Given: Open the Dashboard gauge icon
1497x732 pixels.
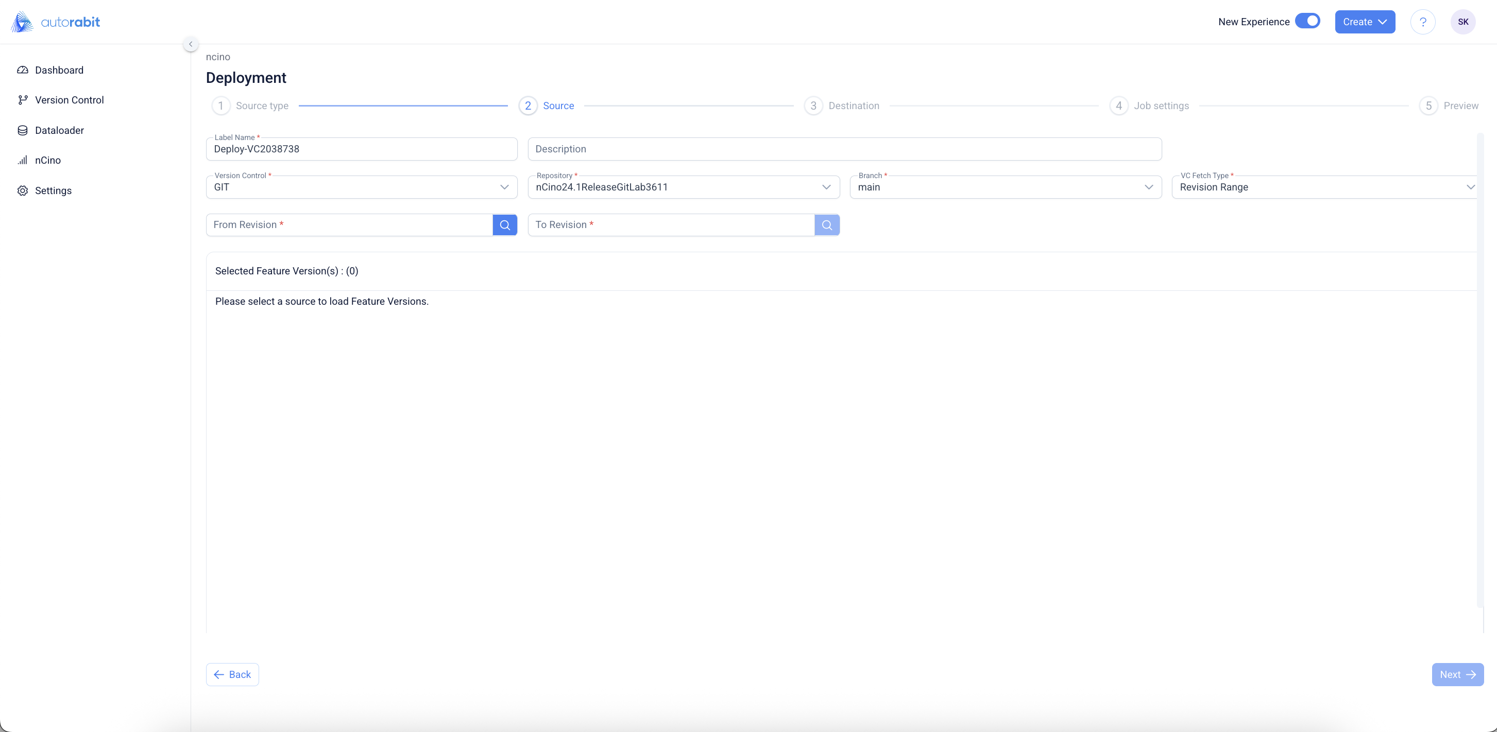Looking at the screenshot, I should click(23, 70).
